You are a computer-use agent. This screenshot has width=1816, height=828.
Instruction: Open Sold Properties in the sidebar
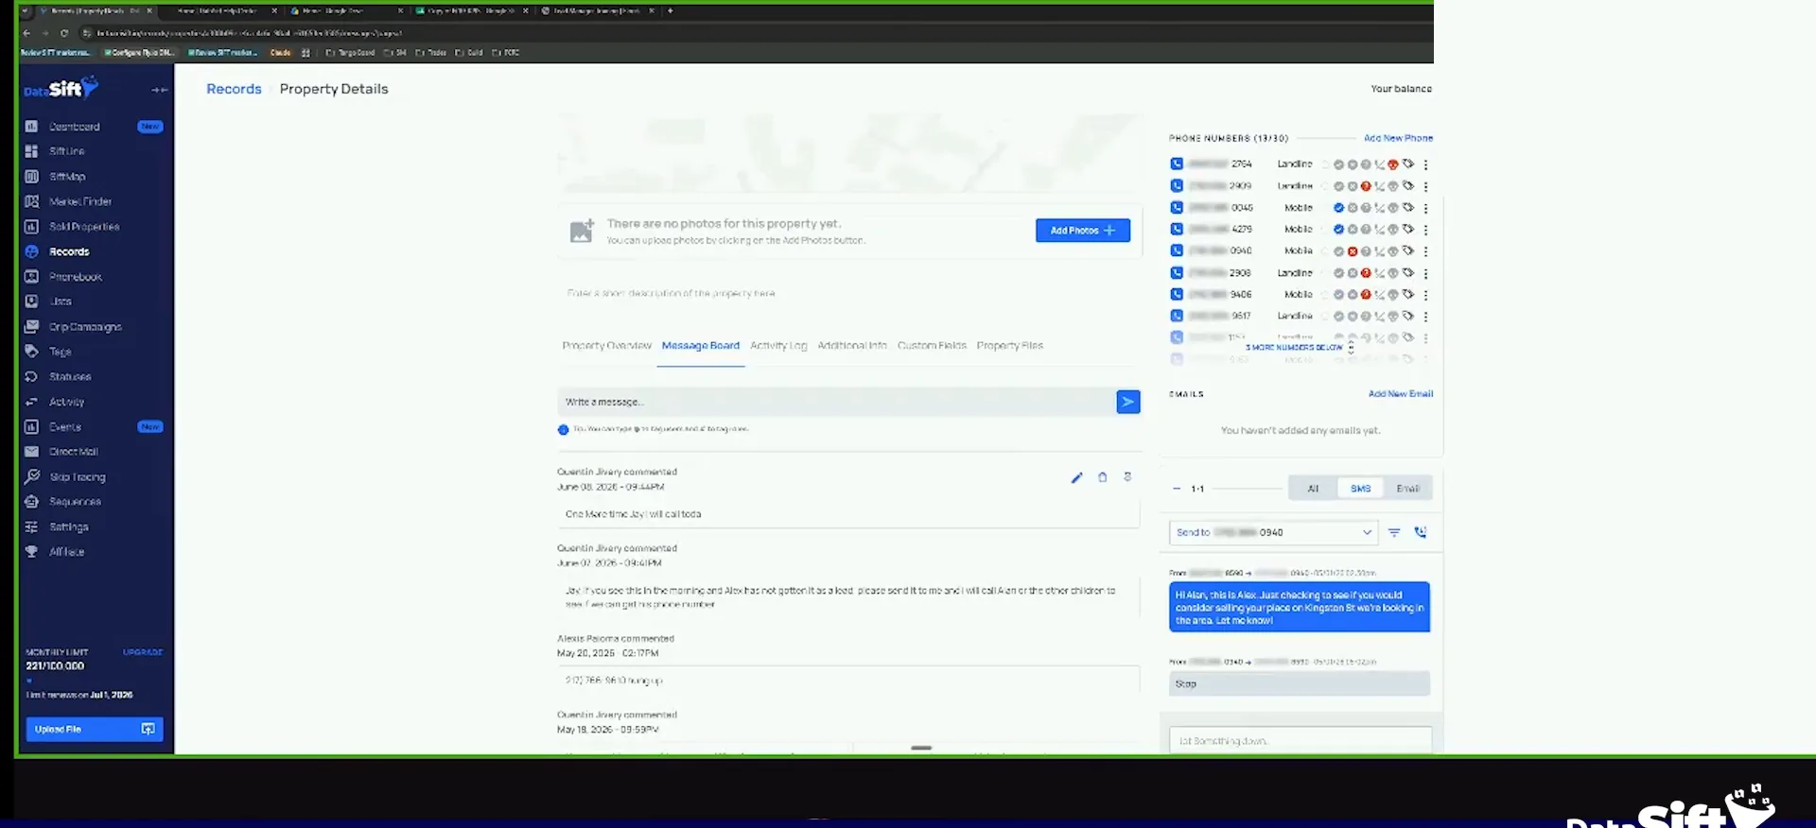click(84, 227)
